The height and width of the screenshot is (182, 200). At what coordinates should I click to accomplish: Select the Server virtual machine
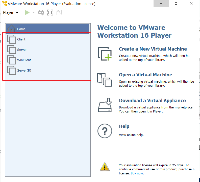click(47, 50)
